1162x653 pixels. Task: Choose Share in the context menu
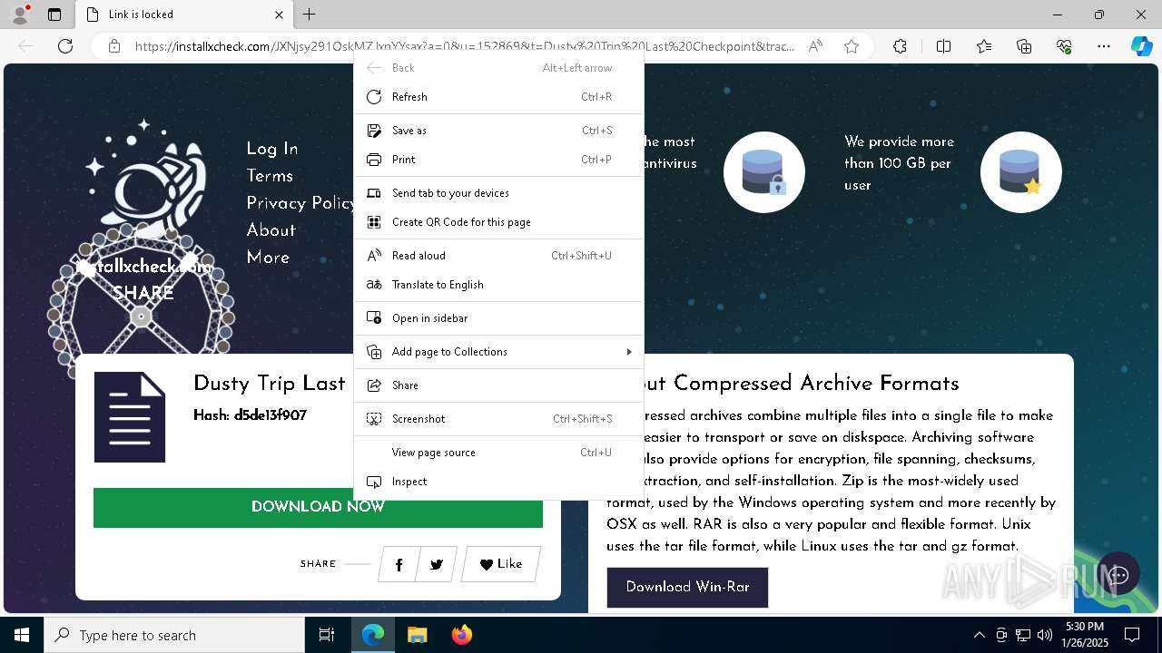[498, 385]
